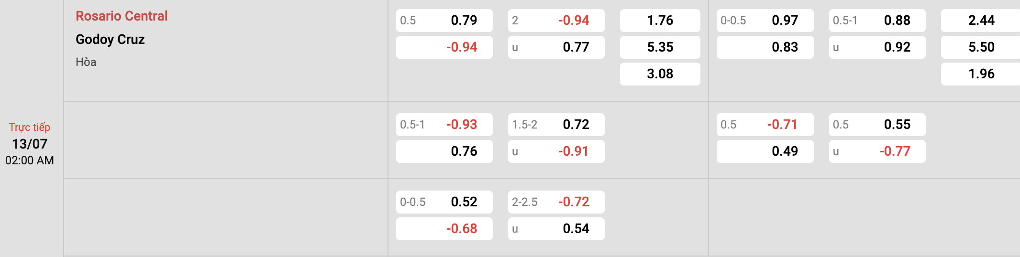
Task: Click first-half under odds 0.92
Action: pos(877,47)
